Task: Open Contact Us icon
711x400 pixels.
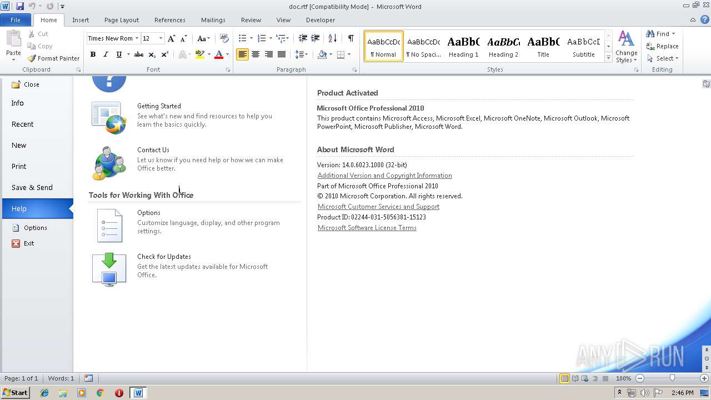Action: coord(109,162)
